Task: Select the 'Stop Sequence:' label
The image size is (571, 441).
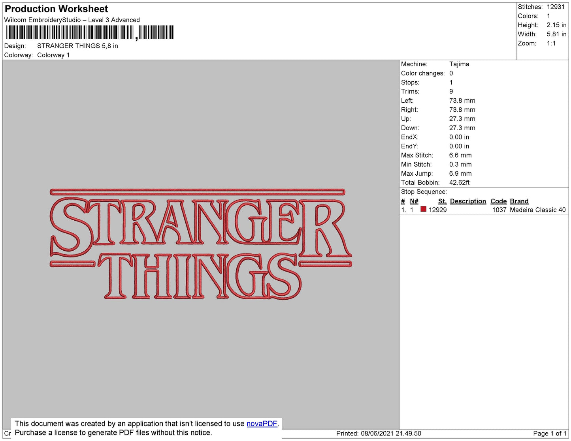Action: (424, 191)
